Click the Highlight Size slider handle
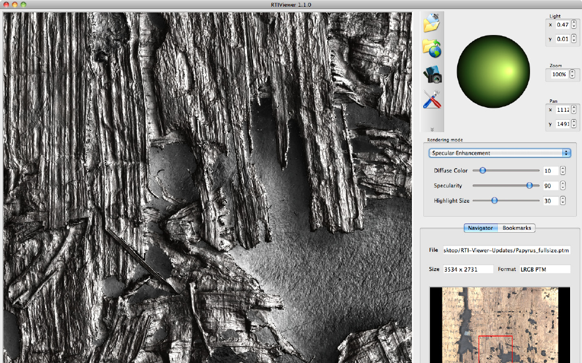The image size is (582, 363). point(494,200)
